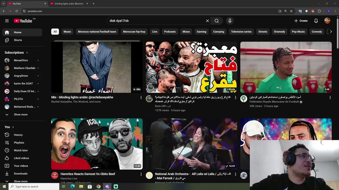This screenshot has height=190, width=339.
Task: Open more options for National Arab Orchestra video
Action: [235, 174]
